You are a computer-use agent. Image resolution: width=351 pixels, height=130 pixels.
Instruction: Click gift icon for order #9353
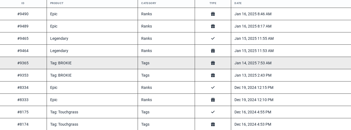pyautogui.click(x=213, y=75)
